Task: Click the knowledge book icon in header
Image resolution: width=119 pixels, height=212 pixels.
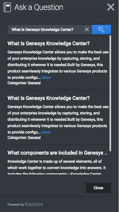Action: click(7, 7)
